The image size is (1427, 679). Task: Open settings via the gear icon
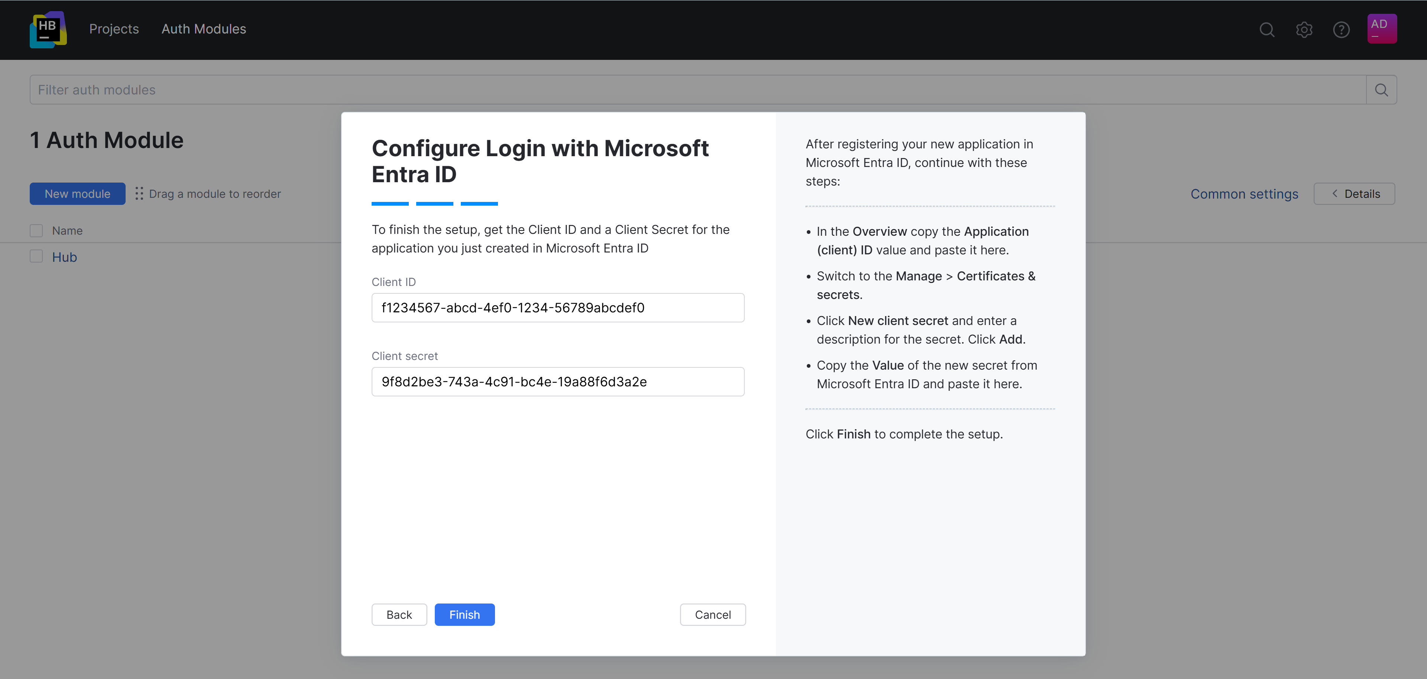1304,30
